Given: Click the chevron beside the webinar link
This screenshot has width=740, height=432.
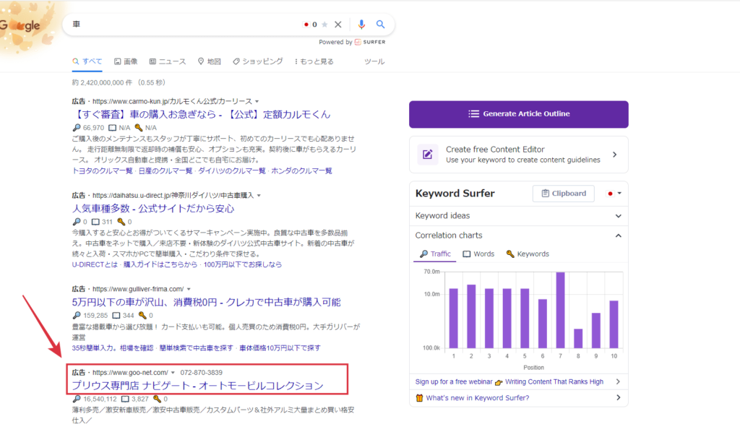Looking at the screenshot, I should pos(619,381).
